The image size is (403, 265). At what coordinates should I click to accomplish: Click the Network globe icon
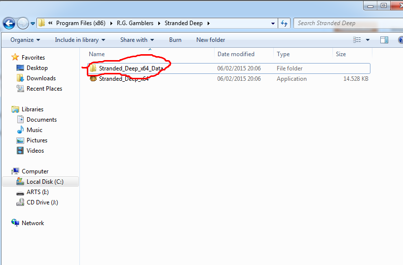(x=15, y=223)
